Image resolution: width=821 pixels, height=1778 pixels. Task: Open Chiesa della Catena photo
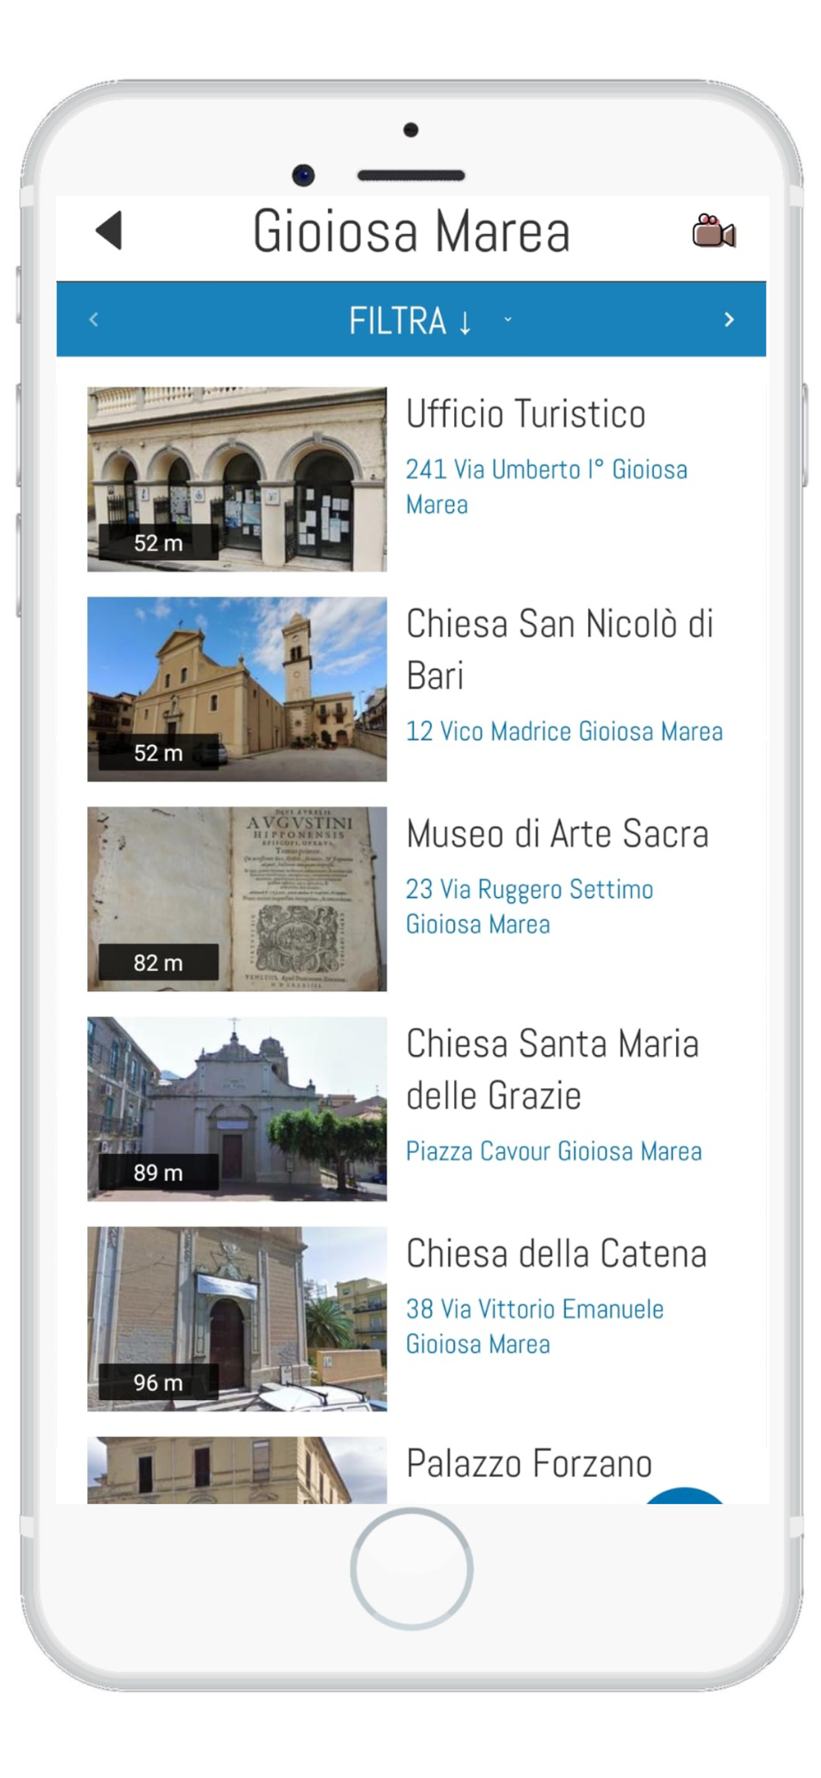point(237,1318)
